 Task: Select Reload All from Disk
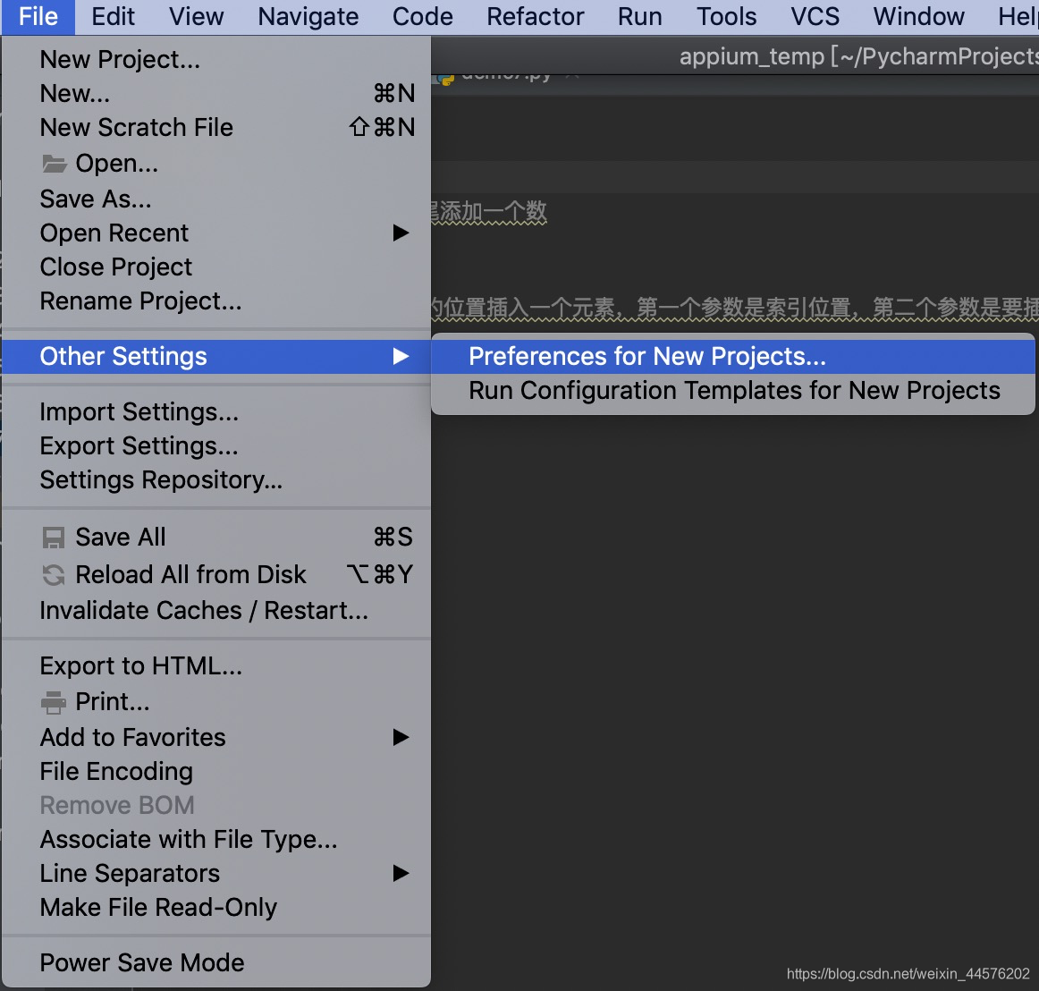pyautogui.click(x=216, y=575)
